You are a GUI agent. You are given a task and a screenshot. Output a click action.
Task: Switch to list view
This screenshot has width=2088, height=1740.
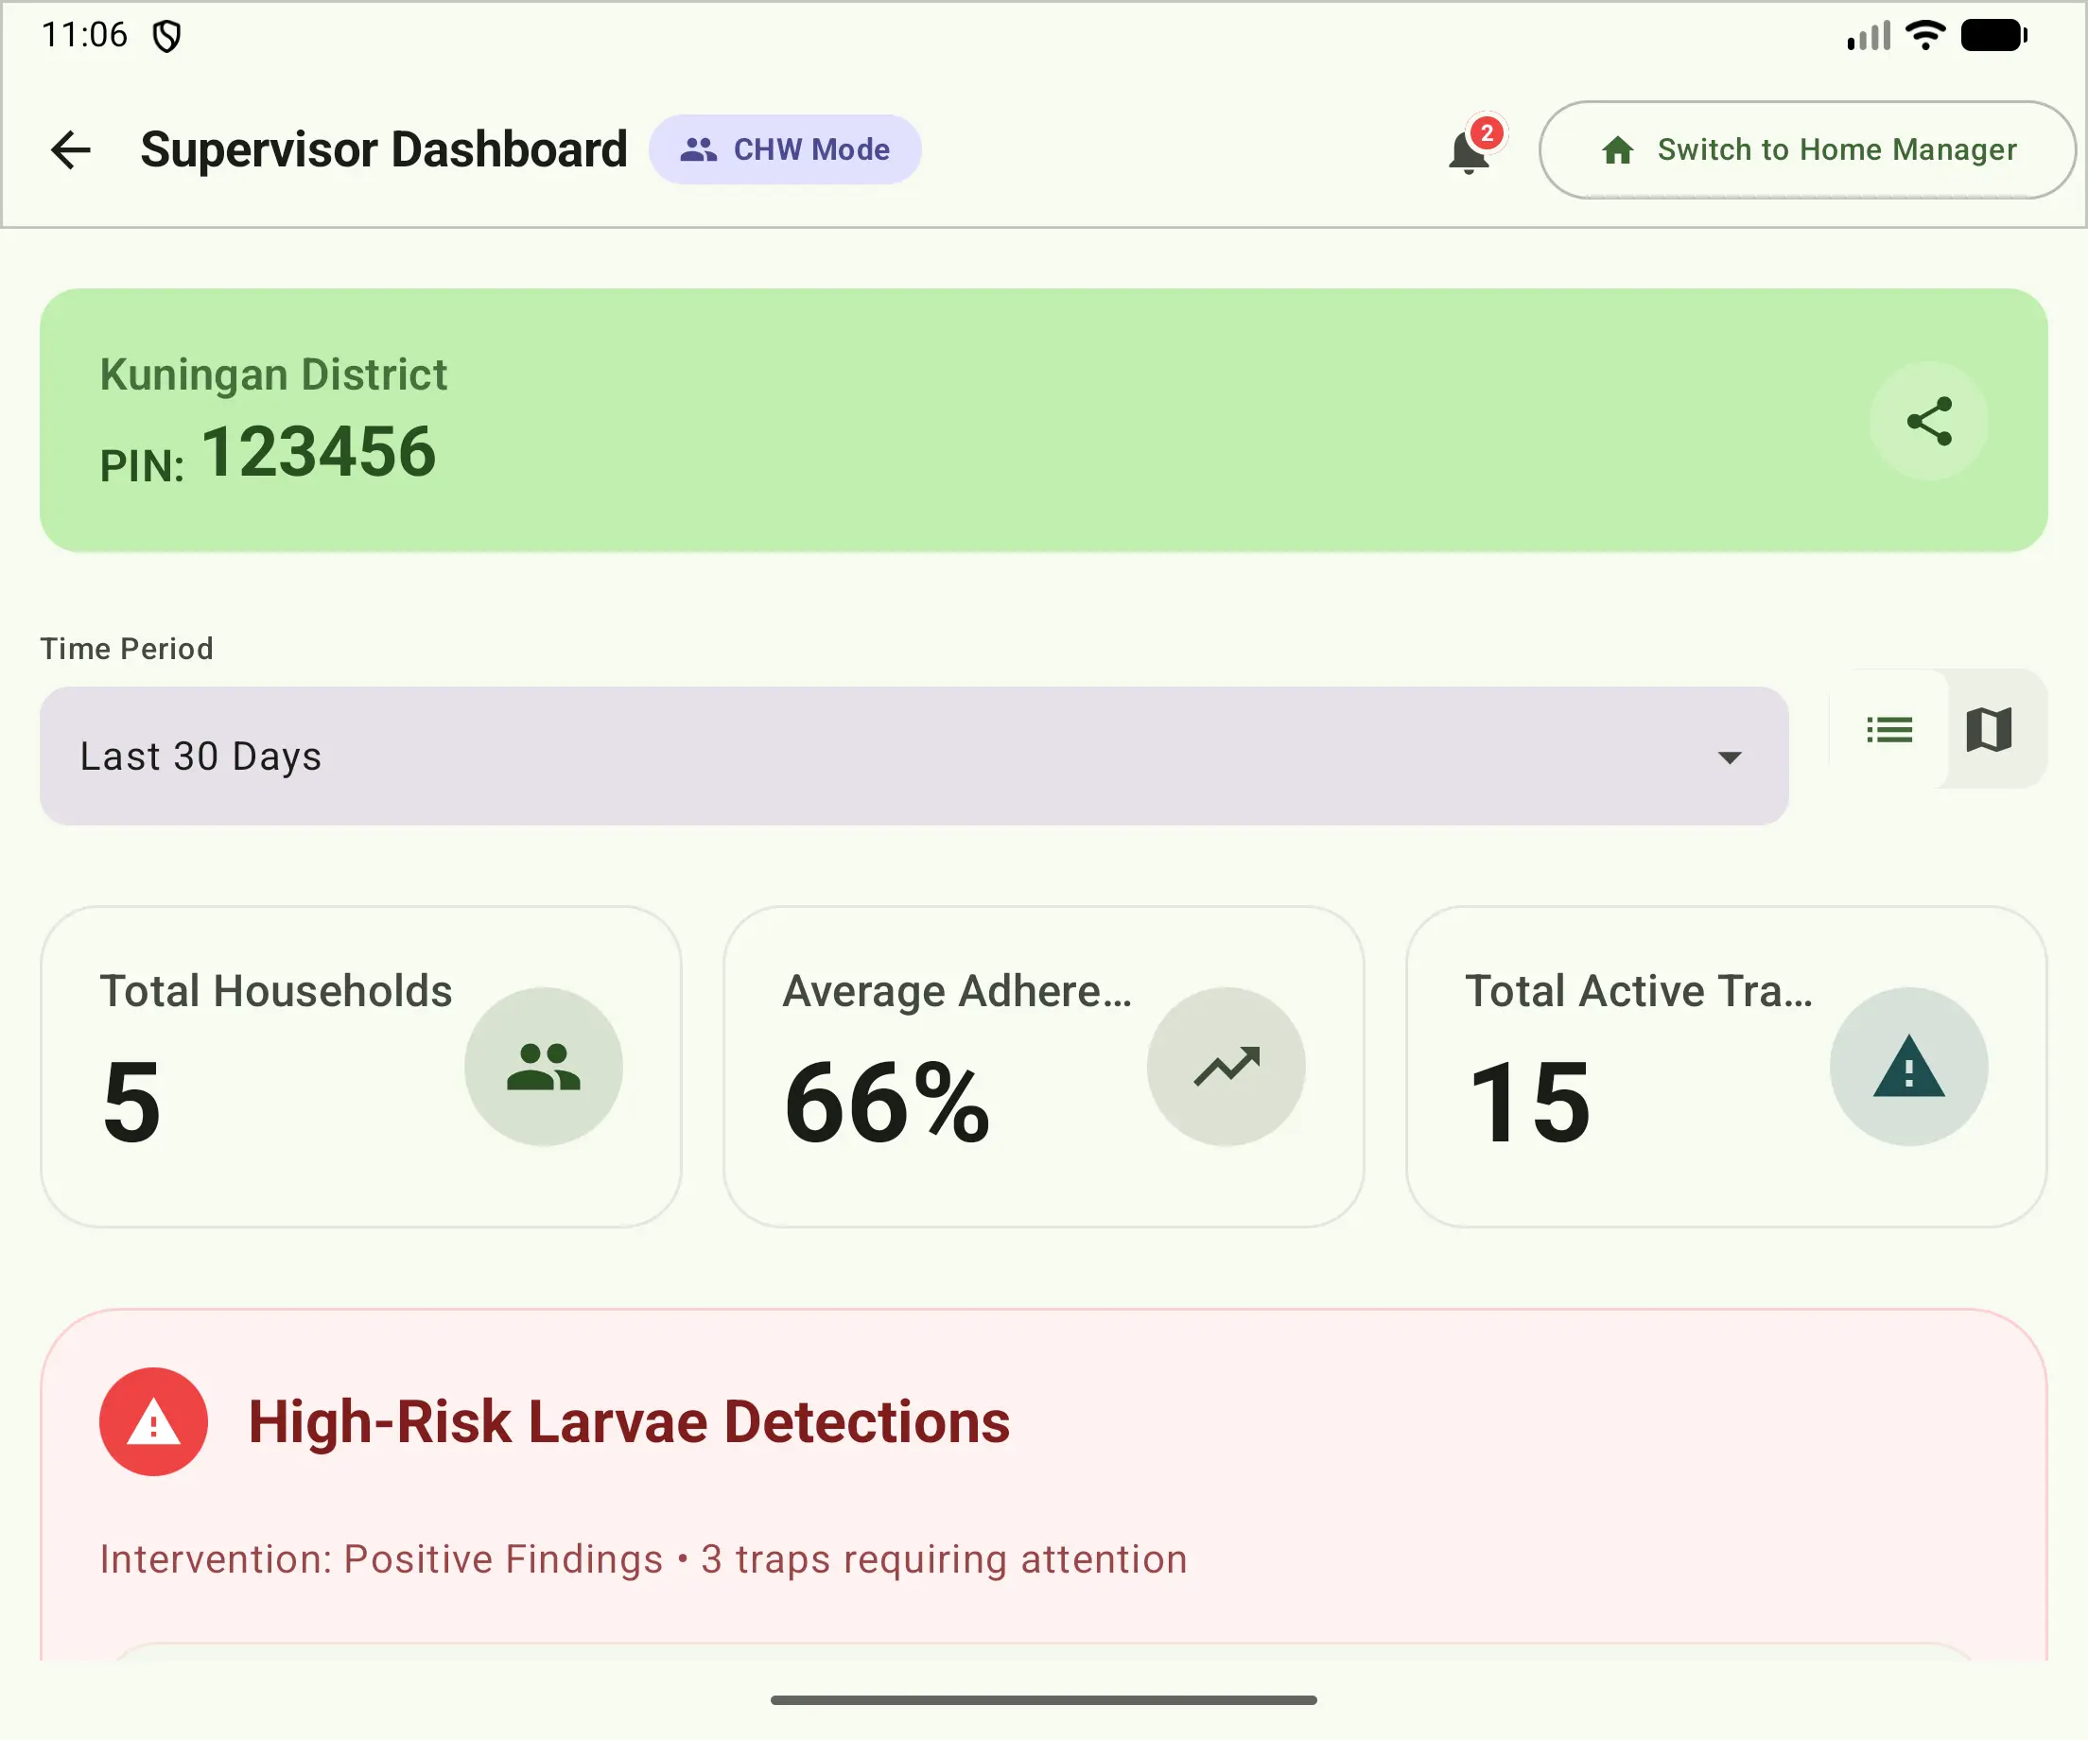1889,731
